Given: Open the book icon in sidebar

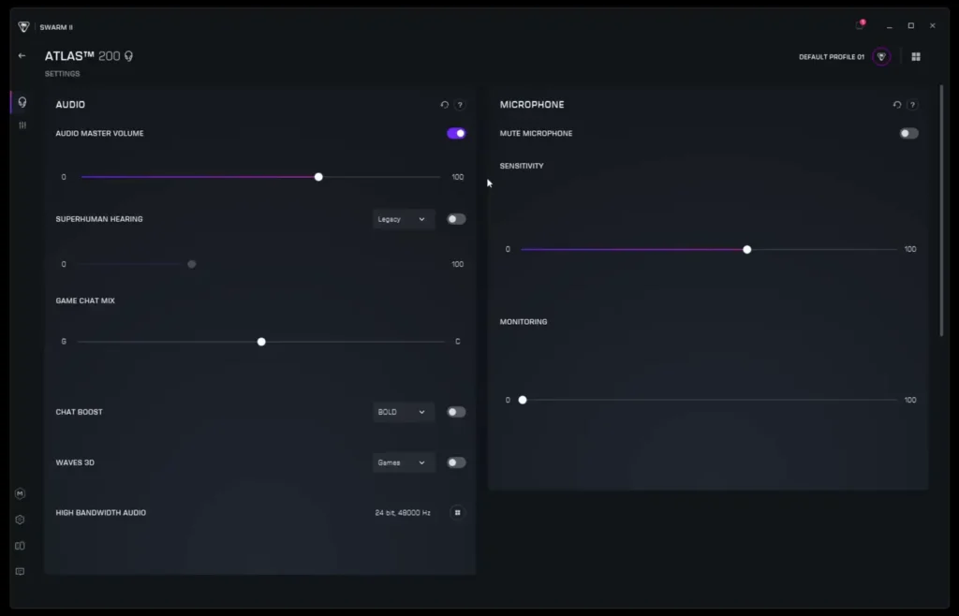Looking at the screenshot, I should pos(21,546).
